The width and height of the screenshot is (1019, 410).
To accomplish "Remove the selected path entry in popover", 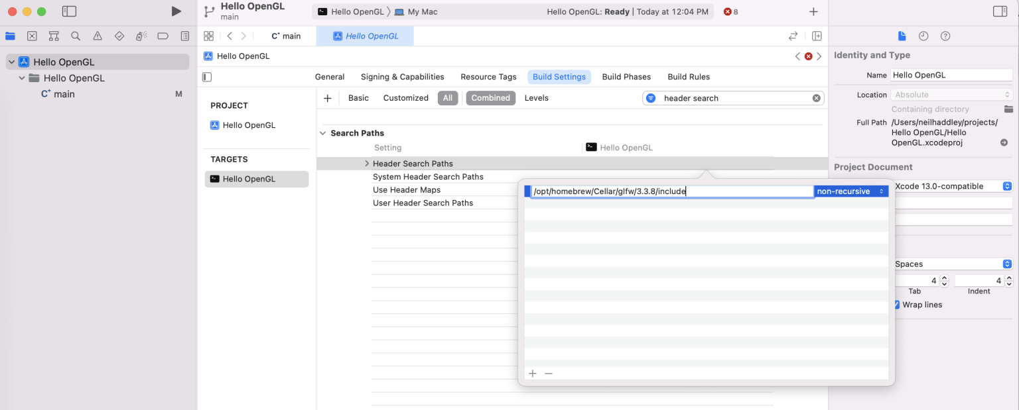I will 549,374.
